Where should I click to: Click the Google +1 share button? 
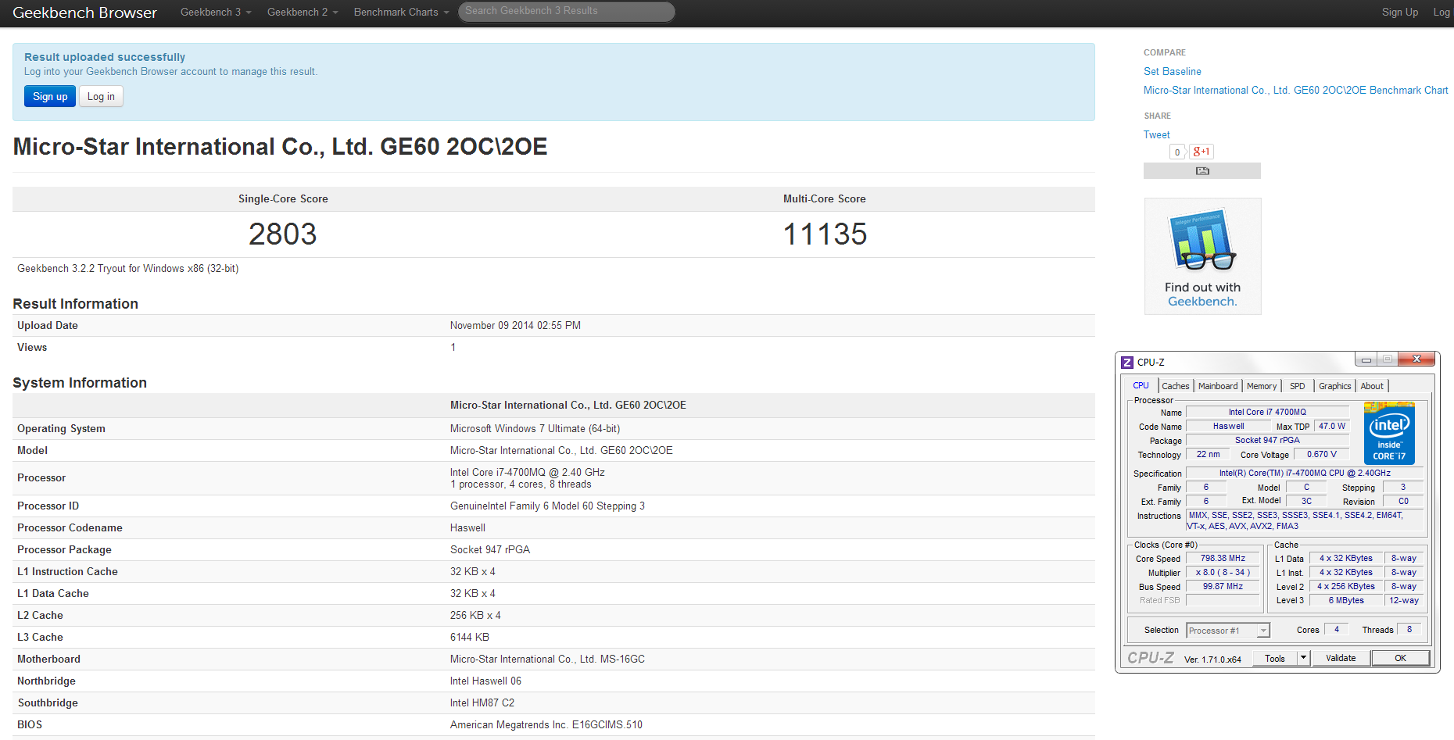(1202, 152)
